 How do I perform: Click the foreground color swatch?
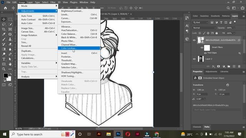pyautogui.click(x=5, y=75)
